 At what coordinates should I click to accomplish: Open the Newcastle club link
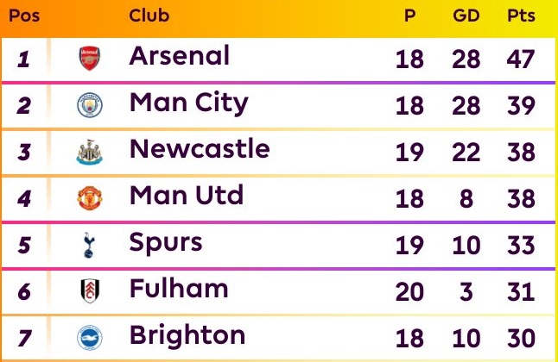200,149
